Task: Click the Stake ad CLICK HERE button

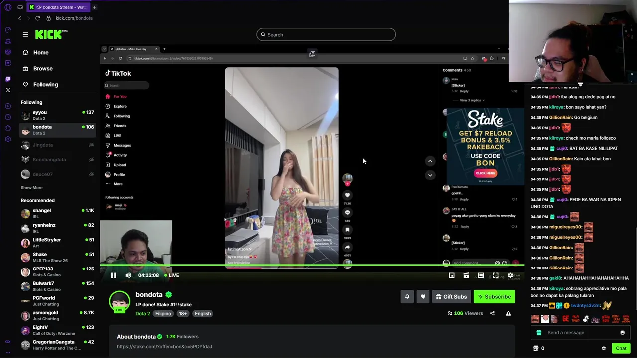Action: pos(485,173)
